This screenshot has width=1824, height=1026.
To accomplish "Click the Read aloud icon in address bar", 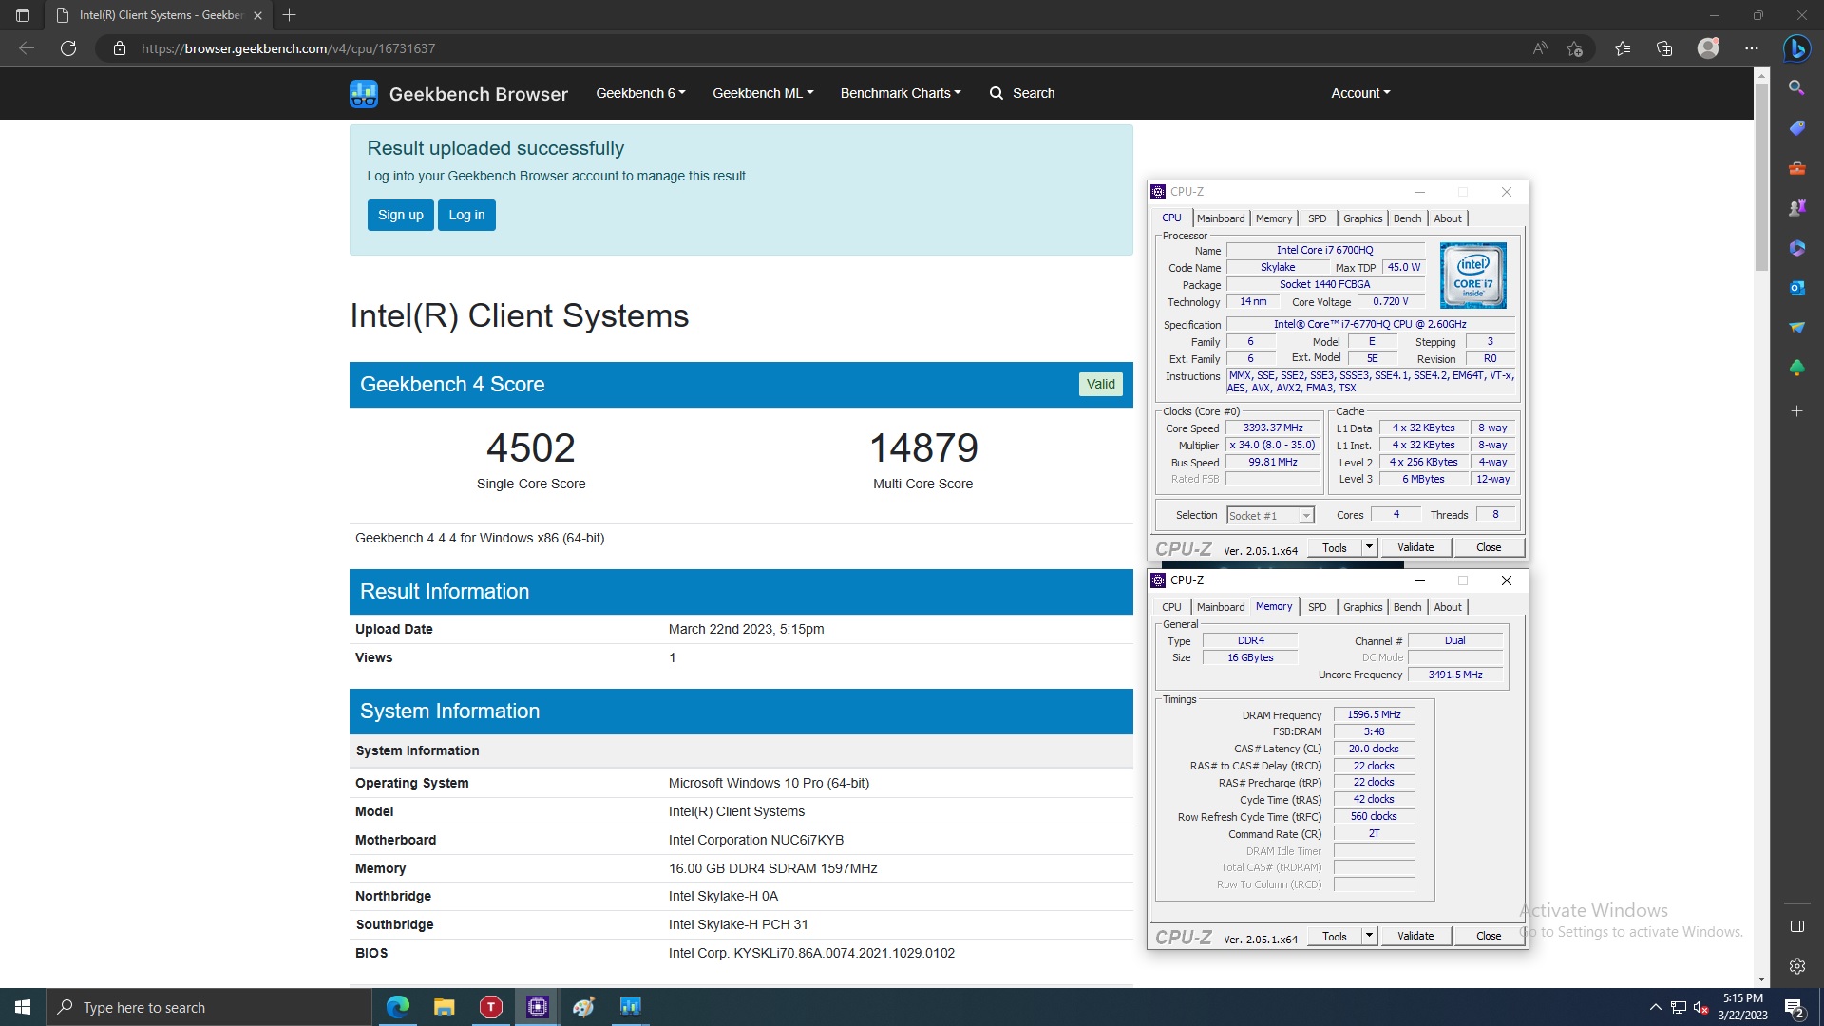I will [x=1540, y=48].
